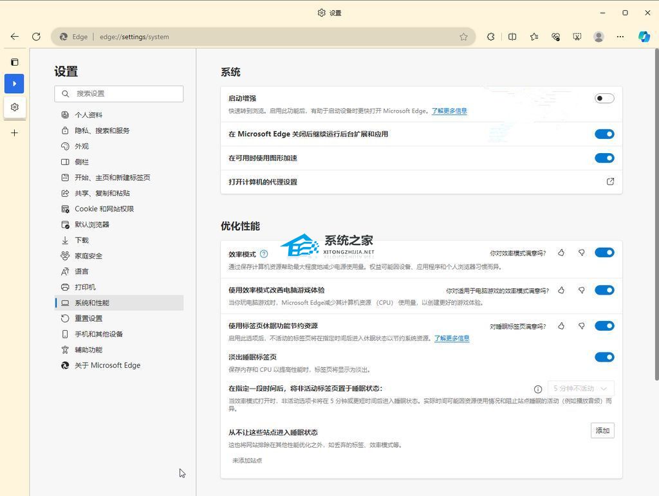Give thumbs up for 效率模式

[561, 252]
